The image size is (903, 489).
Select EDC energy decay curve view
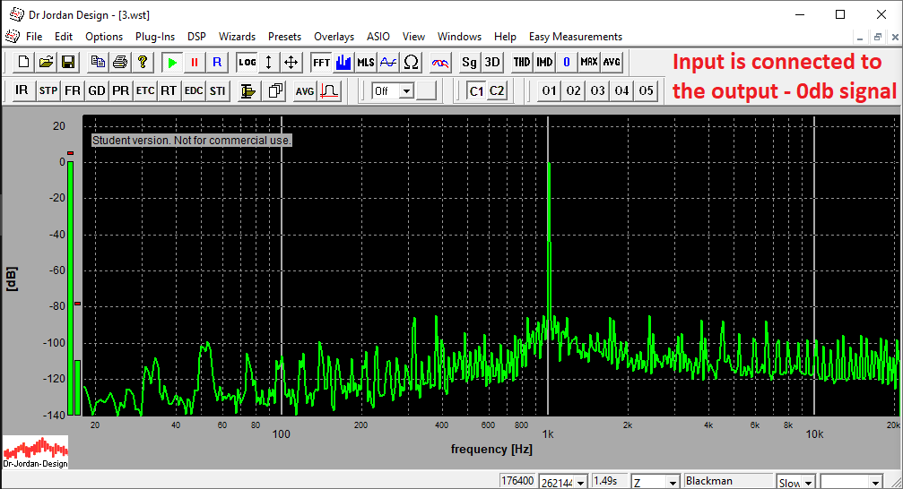(x=194, y=90)
